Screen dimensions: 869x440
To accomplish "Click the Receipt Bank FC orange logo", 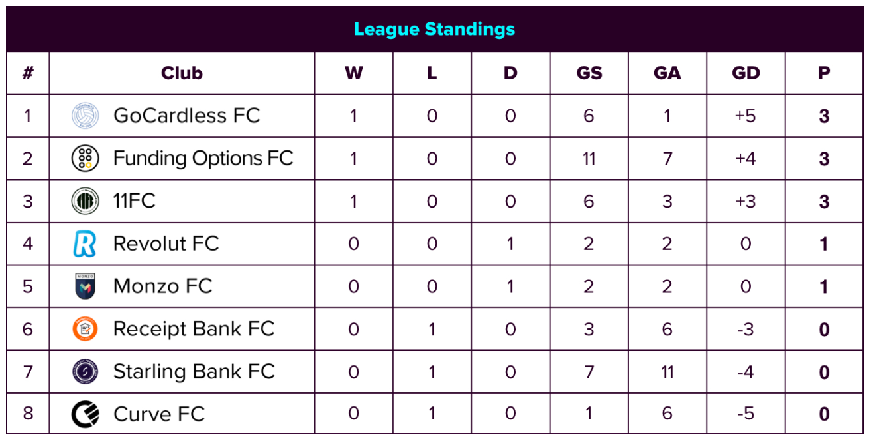I will click(x=85, y=329).
